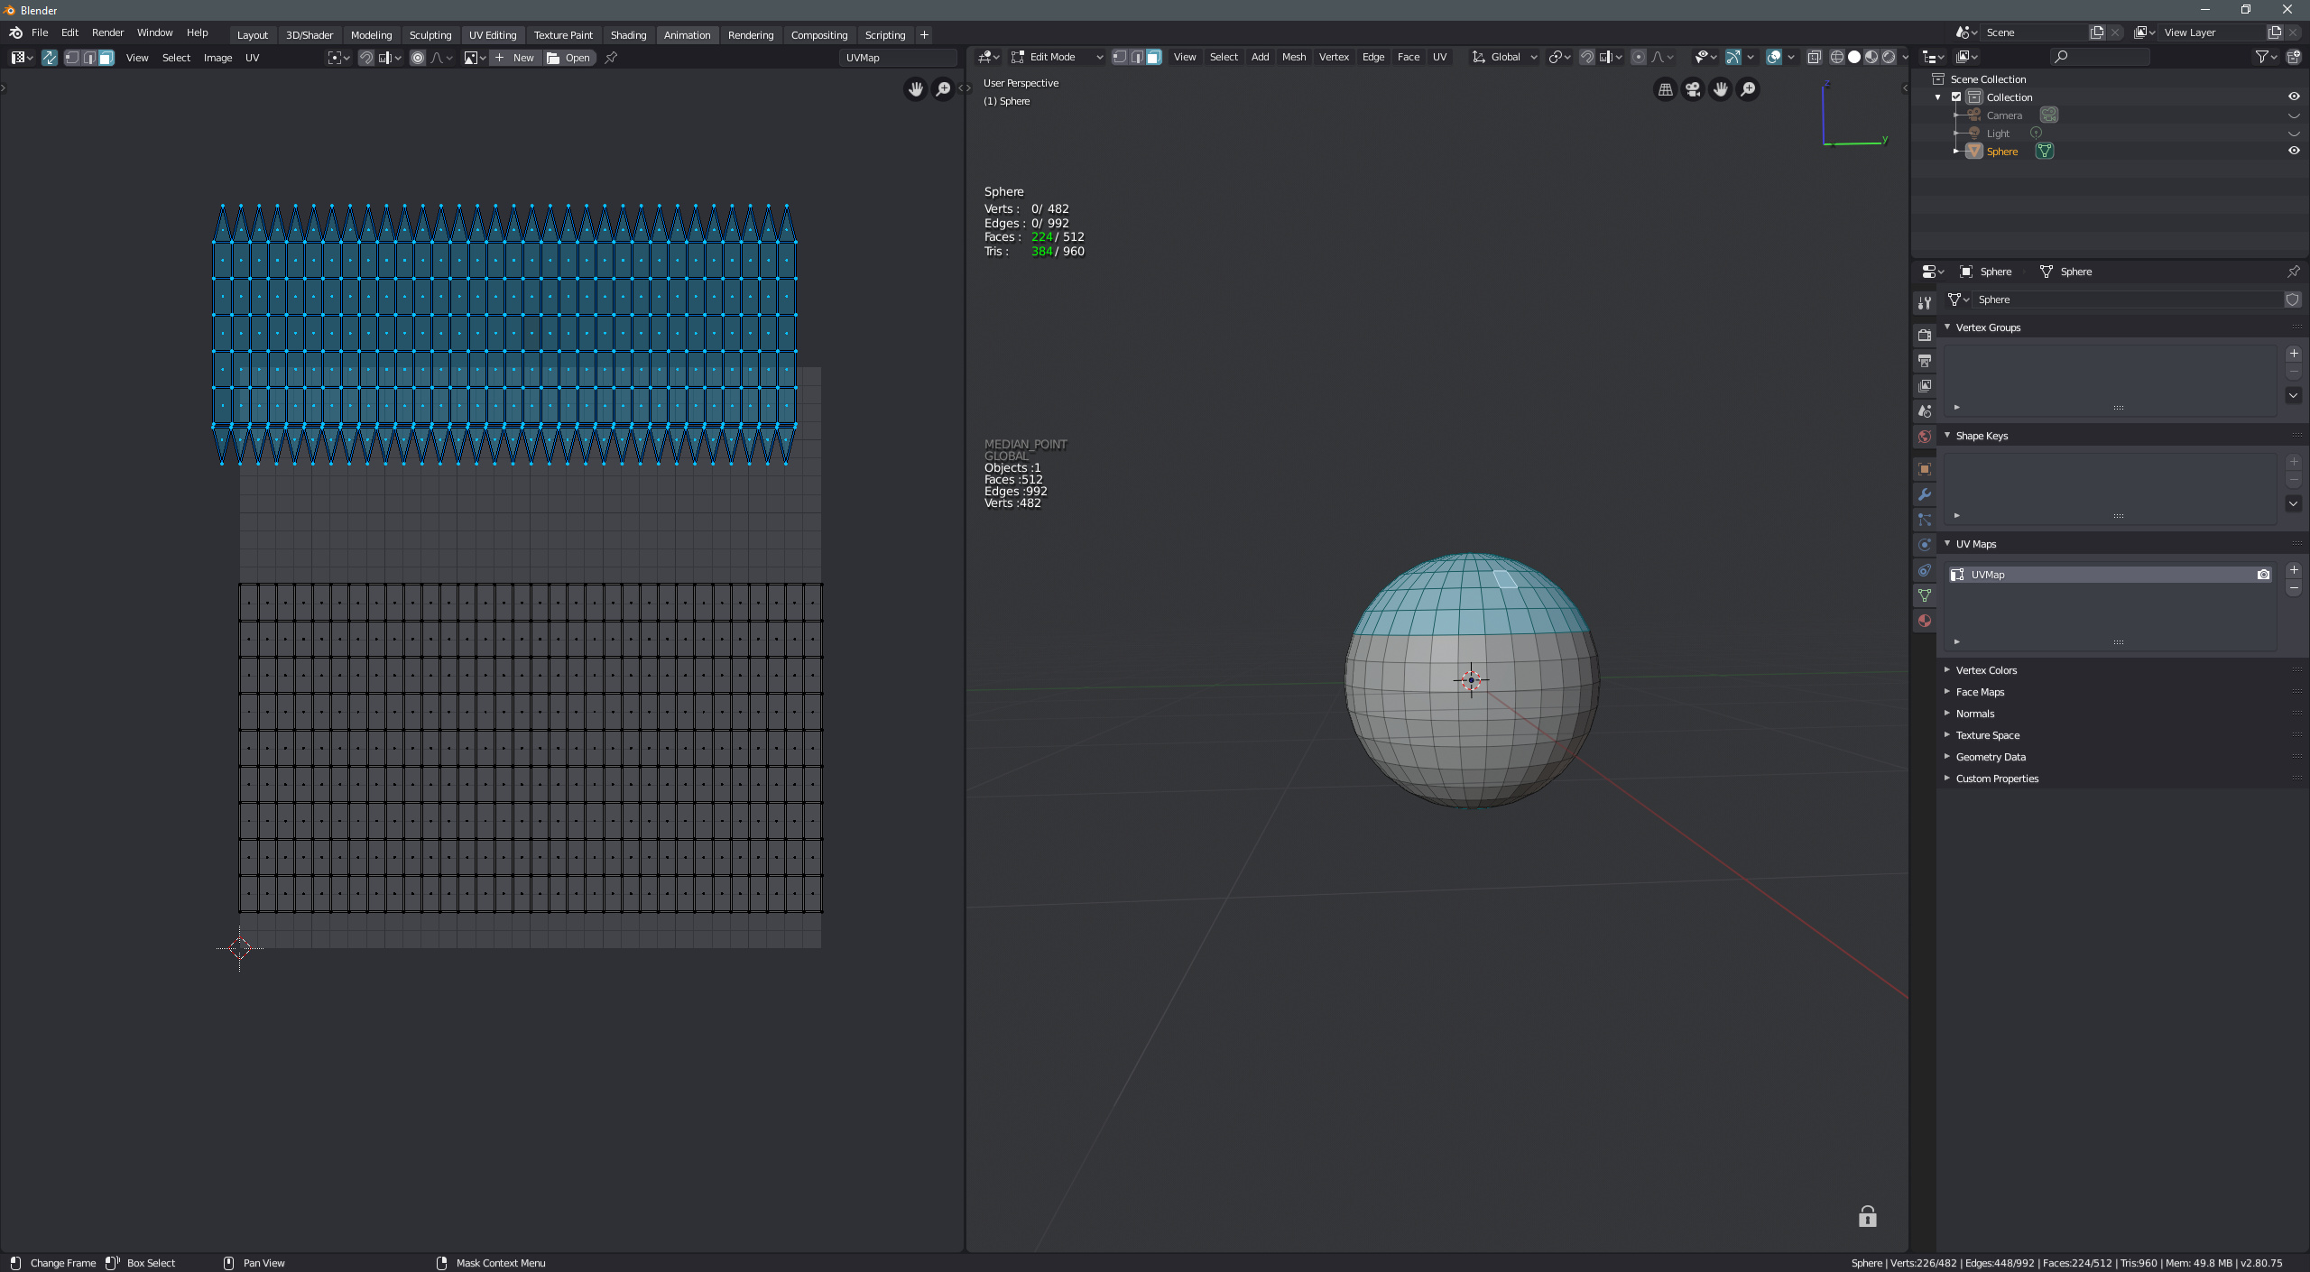Image resolution: width=2310 pixels, height=1272 pixels.
Task: Hide the Sphere object via eye icon
Action: tap(2294, 151)
